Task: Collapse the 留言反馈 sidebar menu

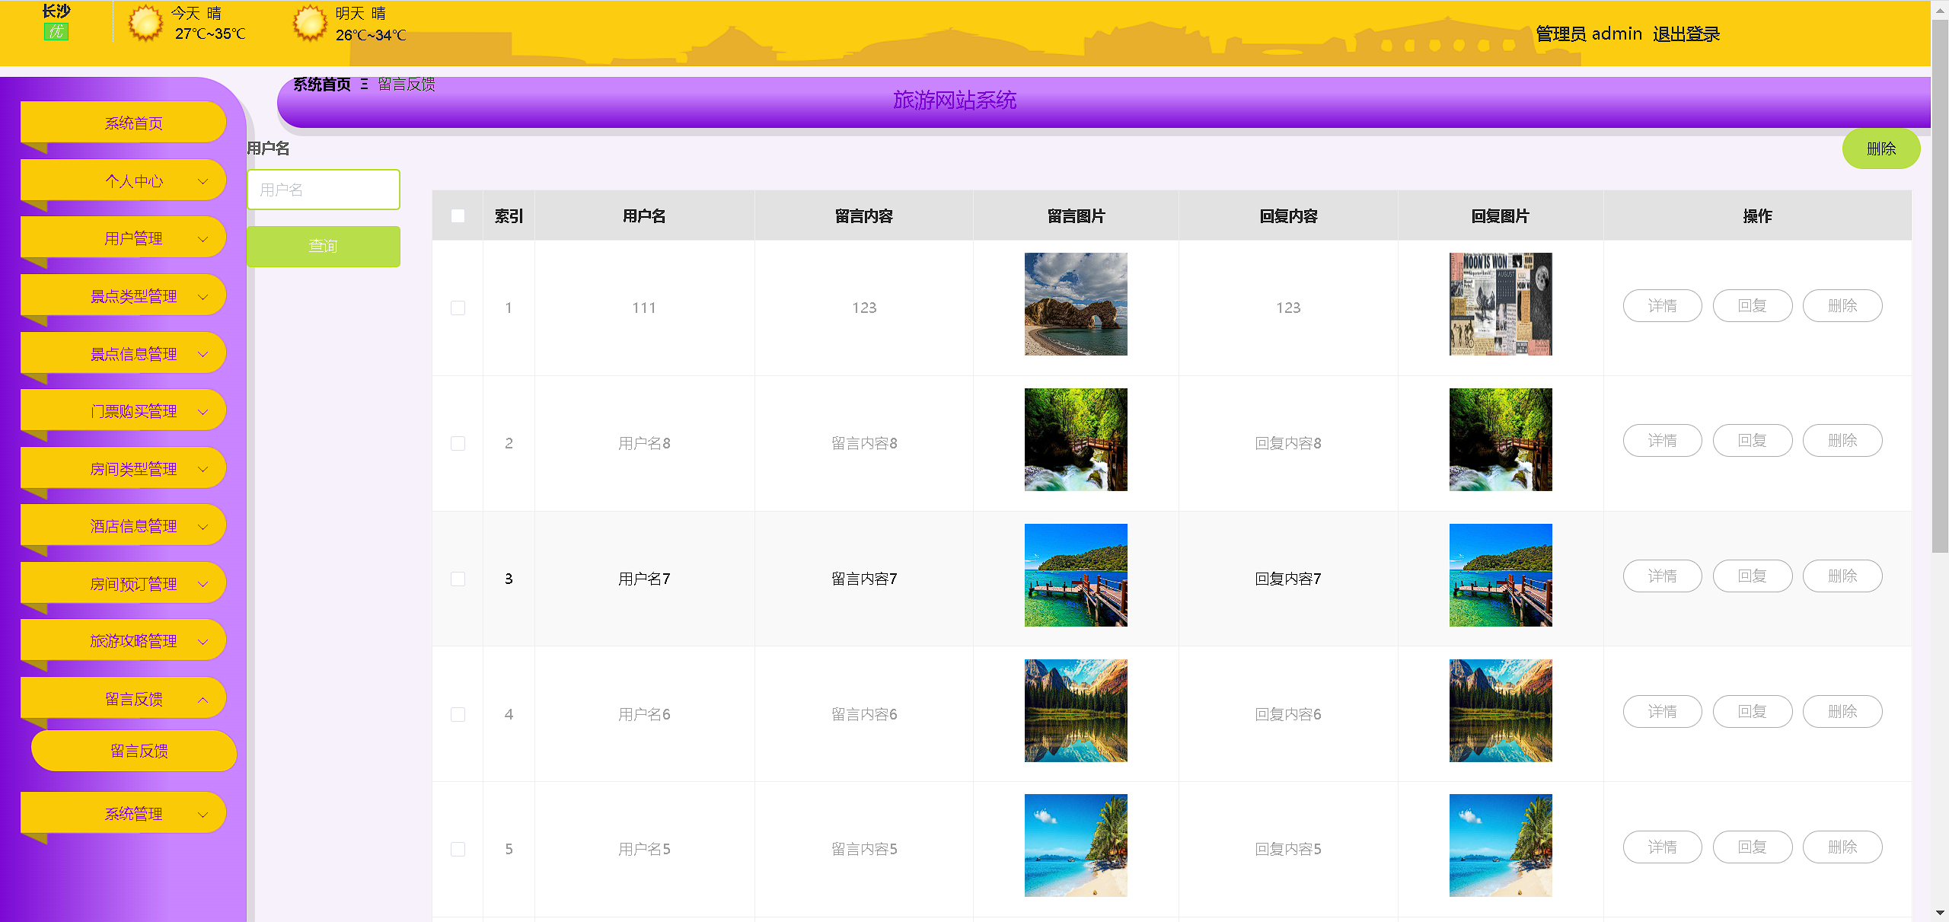Action: (x=133, y=699)
